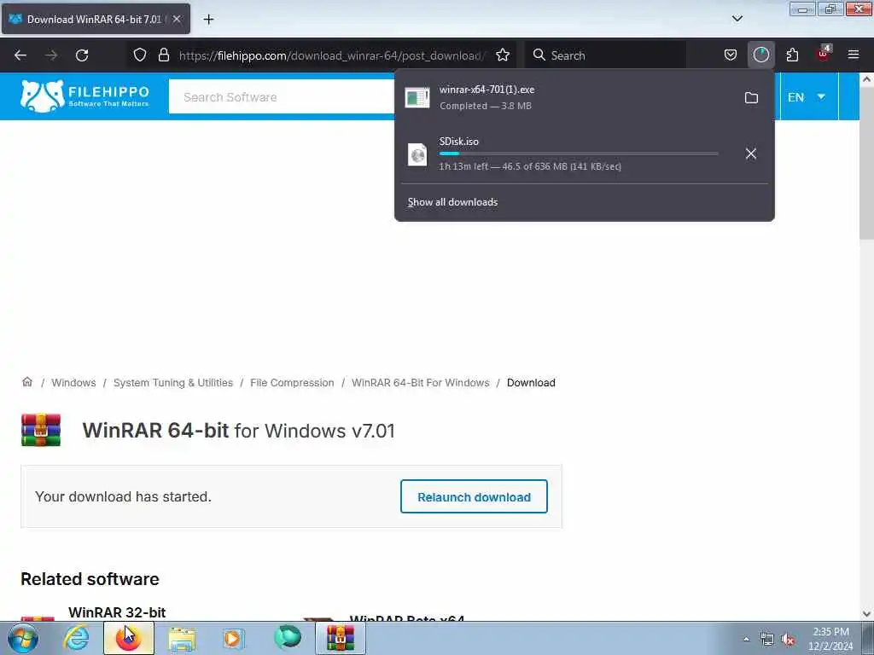Image resolution: width=874 pixels, height=655 pixels.
Task: Select the Download WinRAR 64-bit tab
Action: point(96,19)
